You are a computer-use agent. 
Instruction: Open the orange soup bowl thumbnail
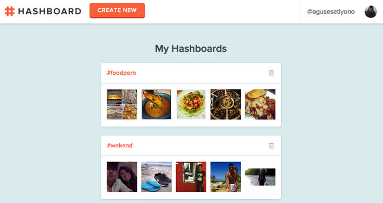[x=156, y=104]
